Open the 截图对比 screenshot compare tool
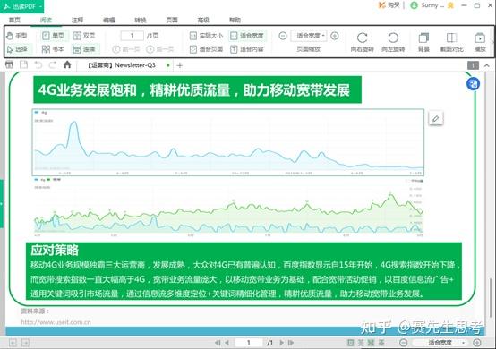496x349 pixels. (452, 42)
